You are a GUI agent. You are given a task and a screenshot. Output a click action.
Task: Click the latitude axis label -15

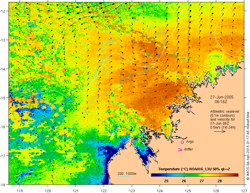[3, 98]
